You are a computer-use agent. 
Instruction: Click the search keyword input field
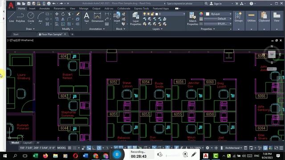[x=184, y=4]
